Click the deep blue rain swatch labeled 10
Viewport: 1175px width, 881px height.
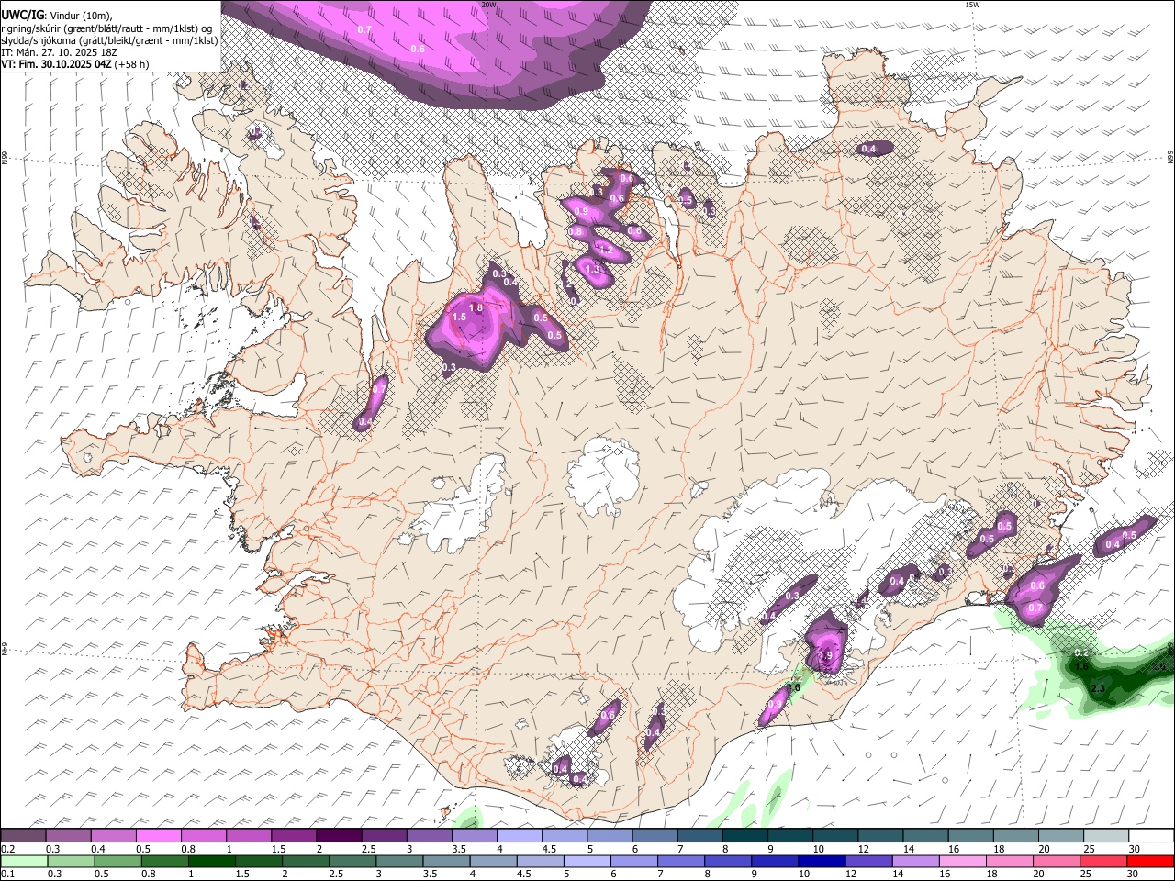[821, 862]
